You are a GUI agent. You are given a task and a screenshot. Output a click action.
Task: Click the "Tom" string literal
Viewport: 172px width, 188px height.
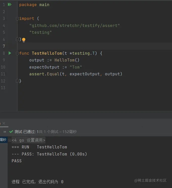coord(76,67)
